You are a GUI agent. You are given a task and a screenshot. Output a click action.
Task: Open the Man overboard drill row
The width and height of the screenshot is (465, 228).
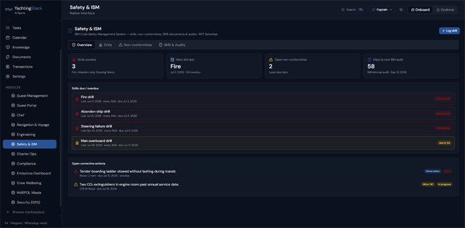[263, 143]
